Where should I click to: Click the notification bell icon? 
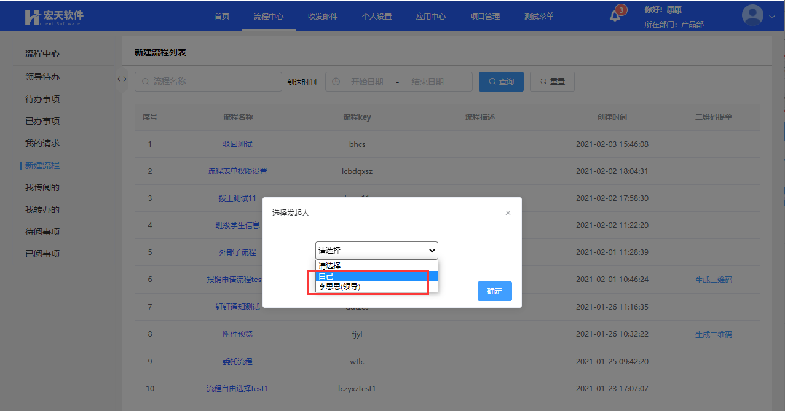click(x=615, y=16)
